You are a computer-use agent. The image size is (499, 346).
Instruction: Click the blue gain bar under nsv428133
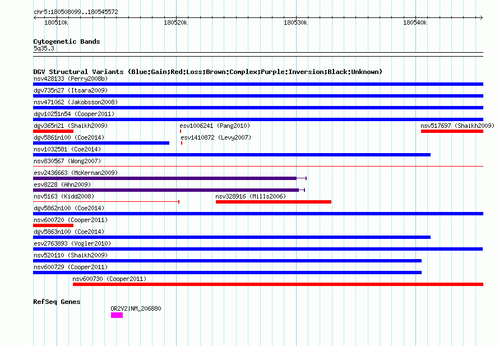(258, 84)
